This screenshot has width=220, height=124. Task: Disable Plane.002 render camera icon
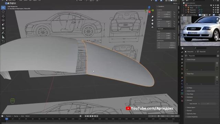tap(218, 12)
